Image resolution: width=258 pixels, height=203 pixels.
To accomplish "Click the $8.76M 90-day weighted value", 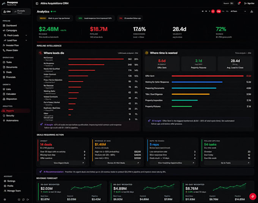I will [x=192, y=189].
